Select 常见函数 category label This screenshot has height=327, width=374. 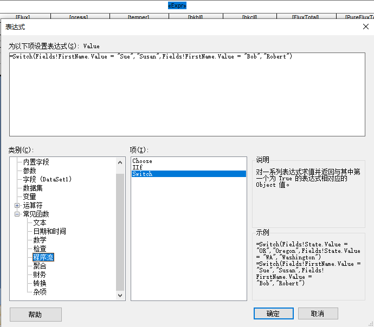(36, 214)
